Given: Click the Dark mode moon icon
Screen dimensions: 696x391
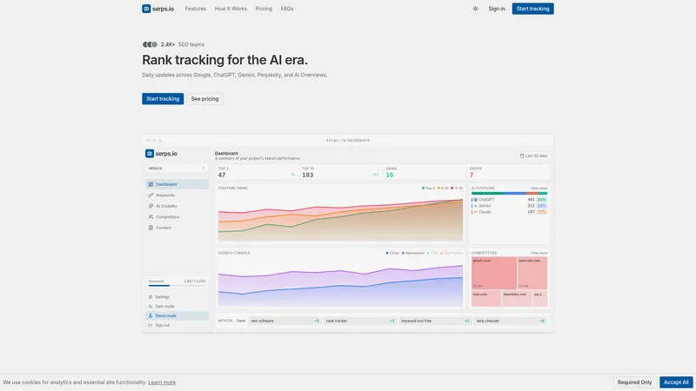Looking at the screenshot, I should pos(150,307).
